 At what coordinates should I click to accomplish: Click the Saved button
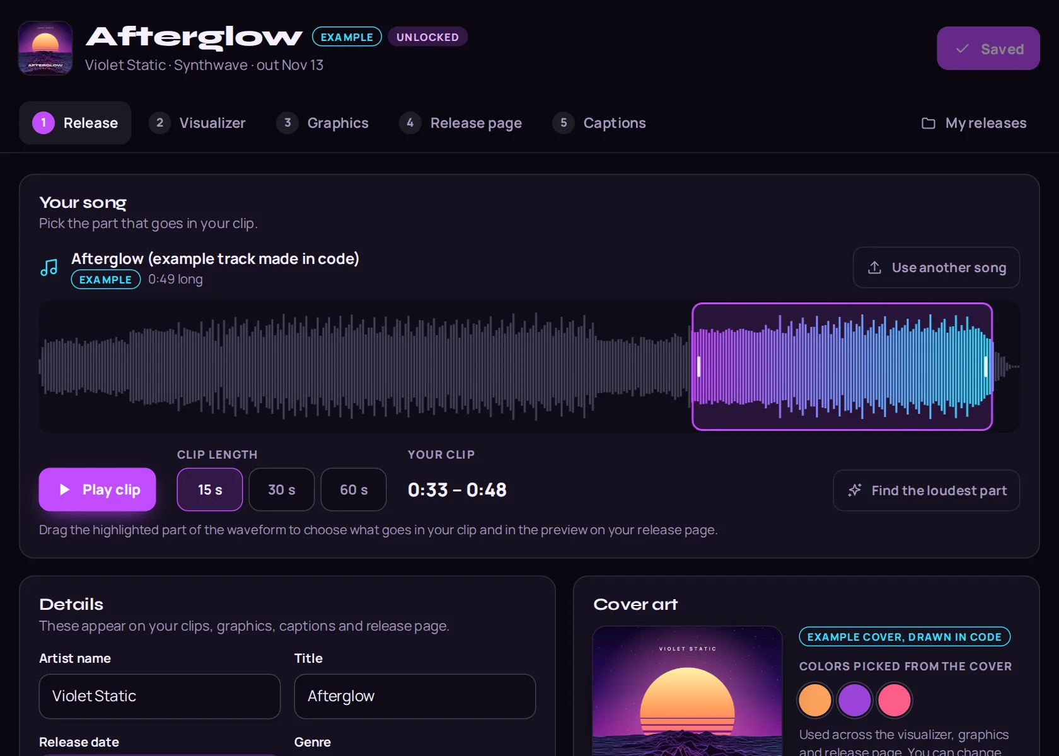[x=988, y=49]
